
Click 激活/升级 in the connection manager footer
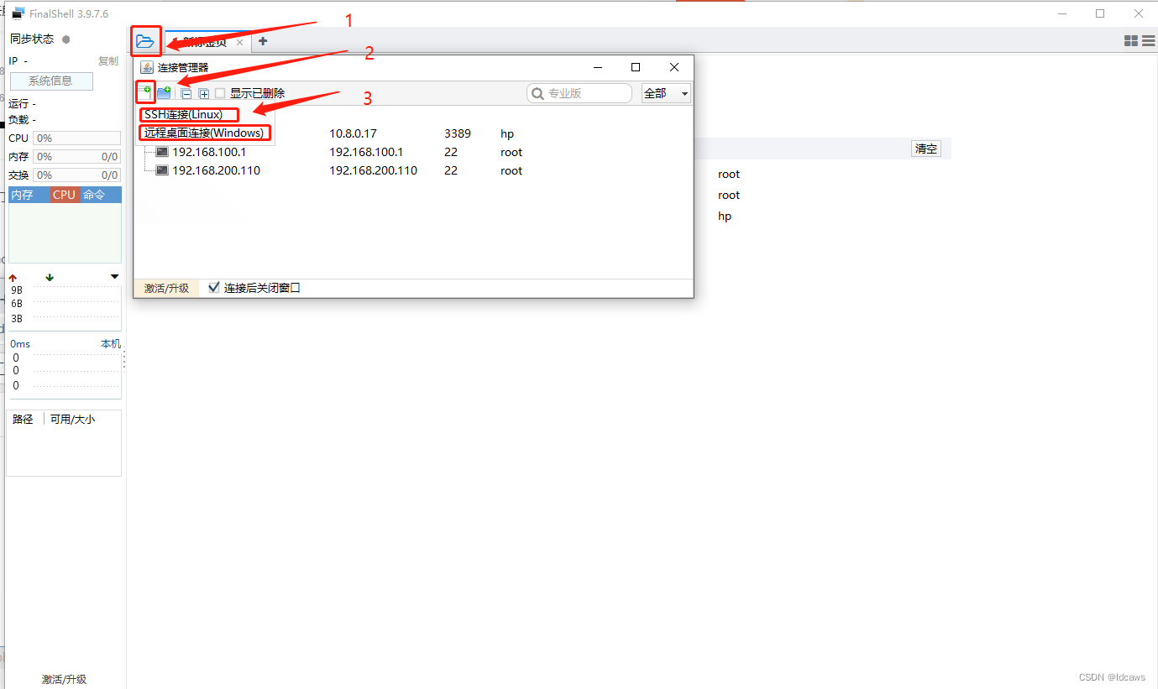(x=166, y=288)
